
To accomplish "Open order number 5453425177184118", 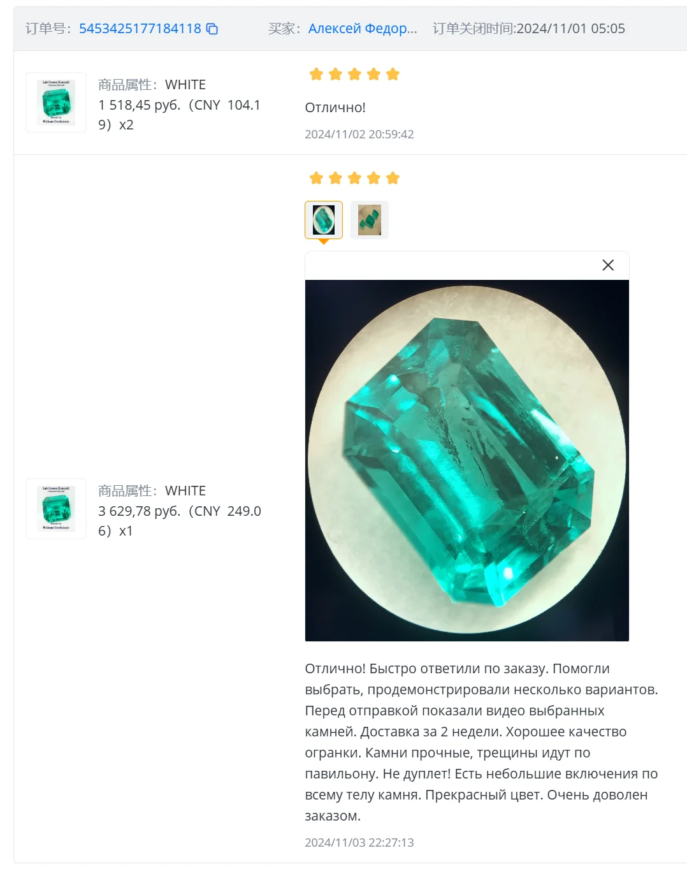I will pyautogui.click(x=140, y=29).
